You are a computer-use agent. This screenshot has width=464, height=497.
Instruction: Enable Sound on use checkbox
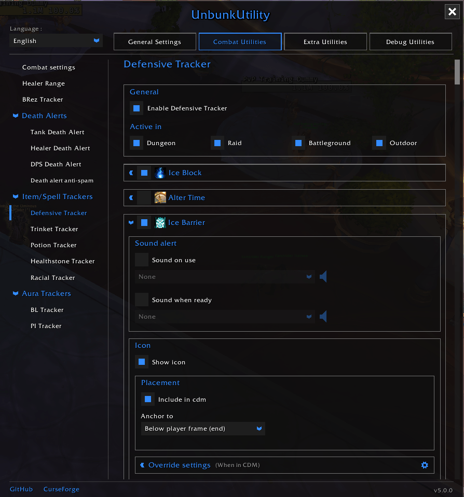142,260
